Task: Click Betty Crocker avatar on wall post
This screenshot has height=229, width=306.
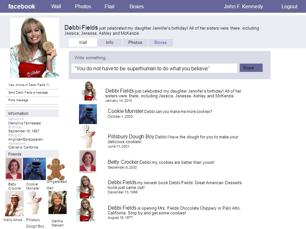Action: 88,162
